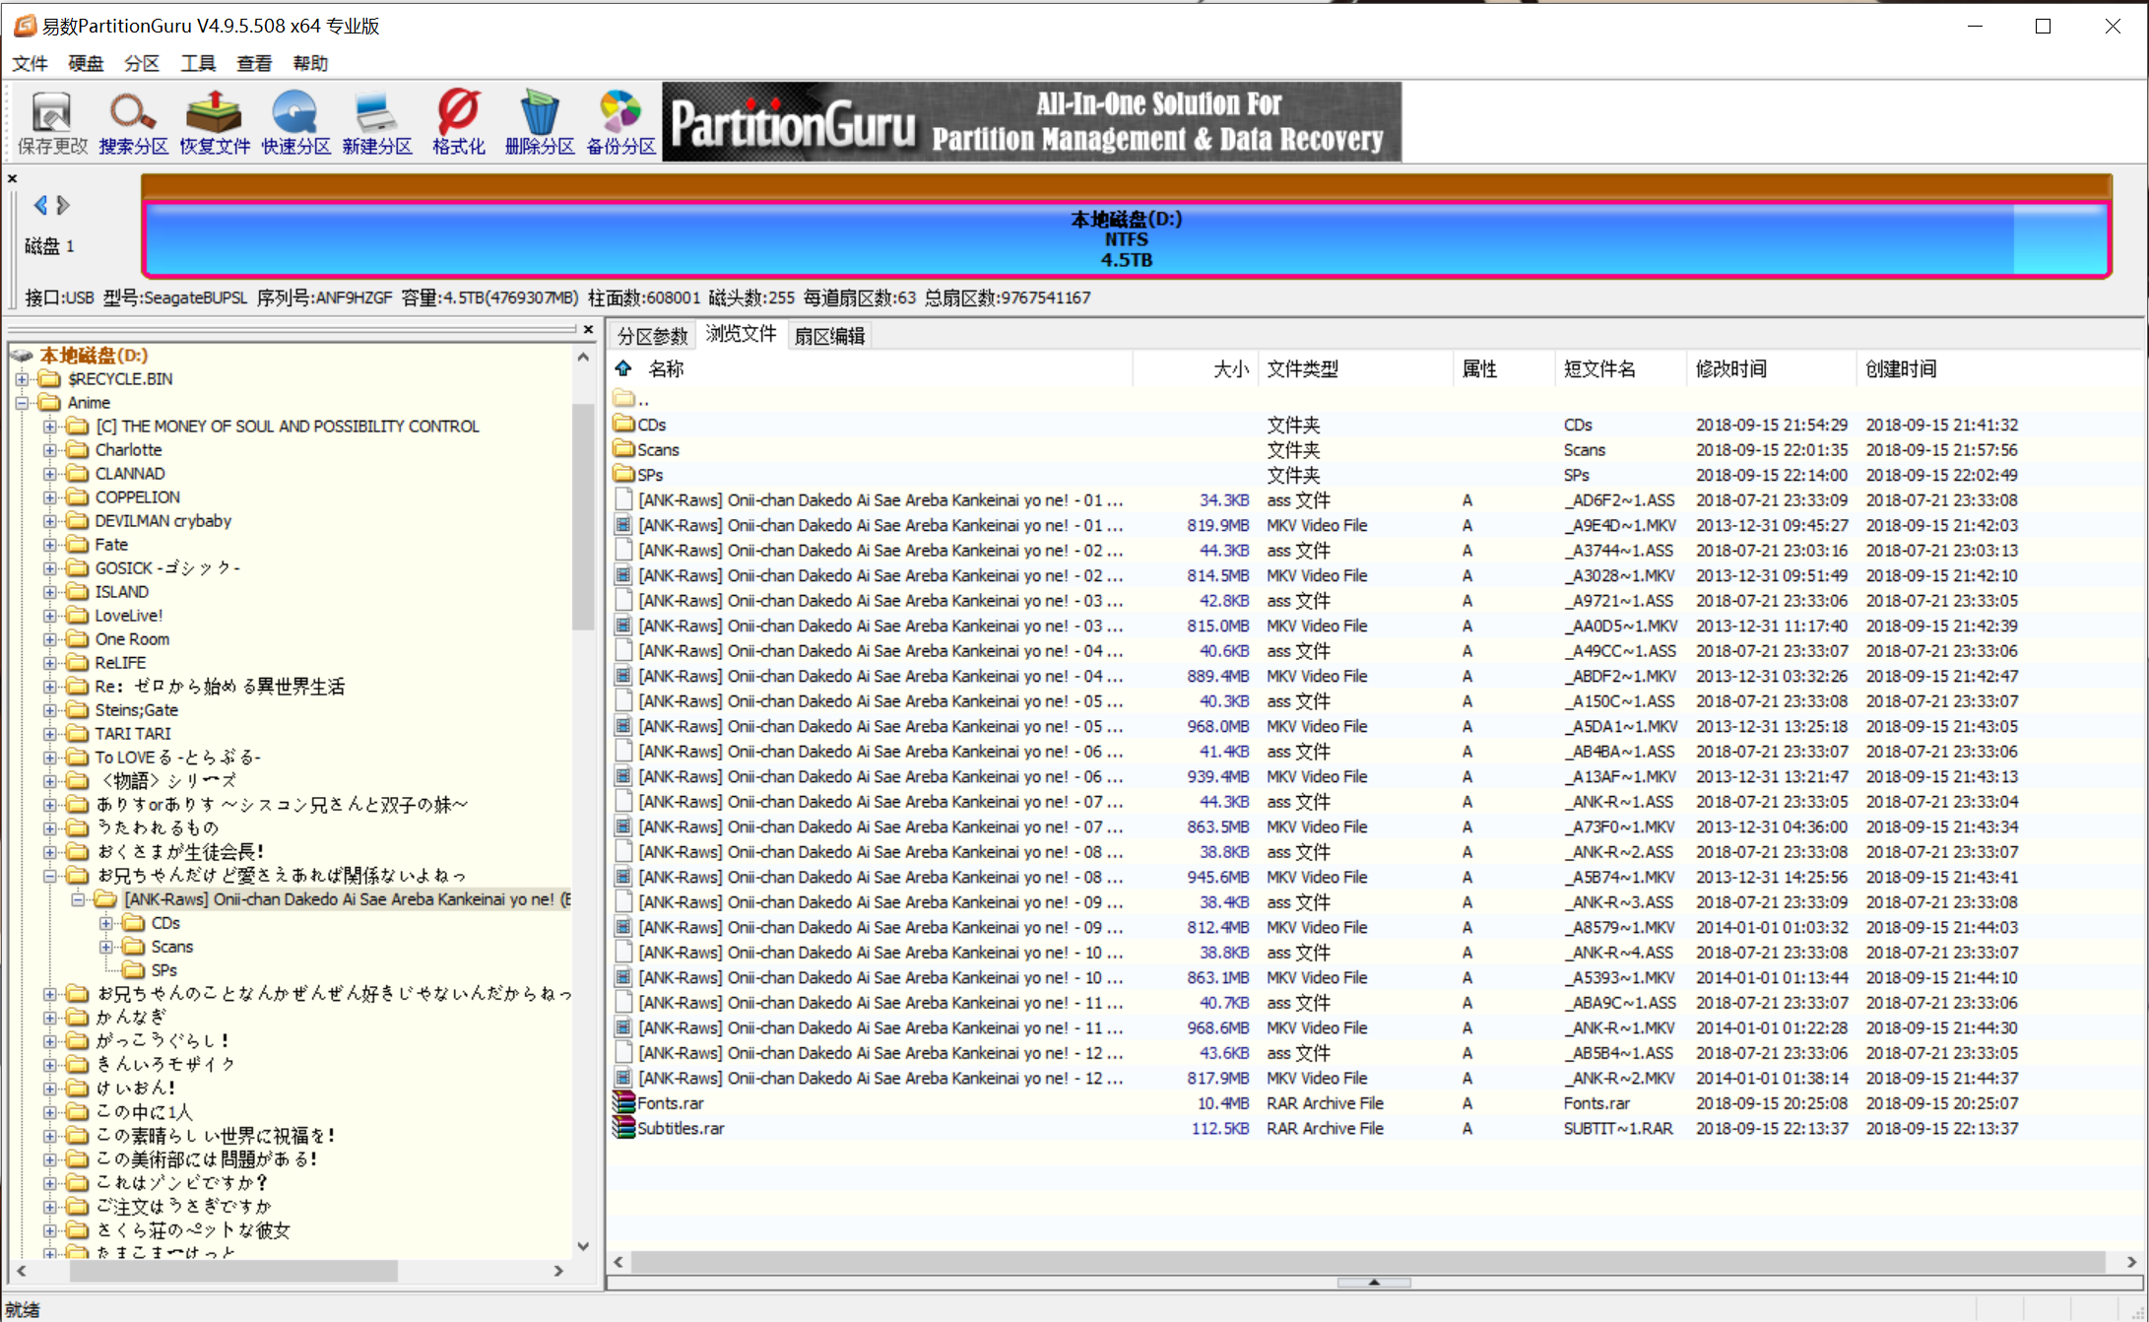Expand the CLANNAD folder node
Image resolution: width=2149 pixels, height=1322 pixels.
pos(49,474)
